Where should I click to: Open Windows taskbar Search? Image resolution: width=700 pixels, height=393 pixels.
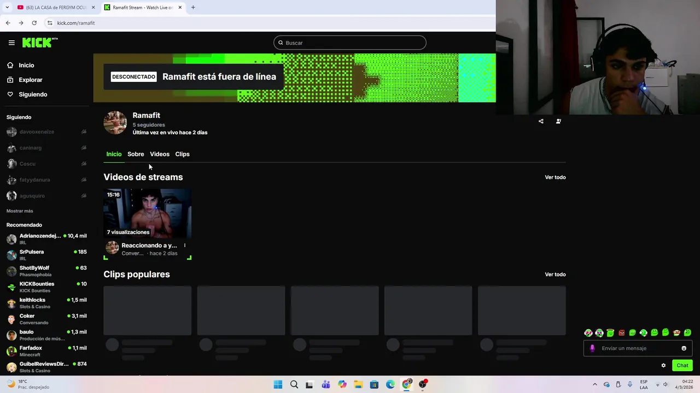[x=294, y=384]
